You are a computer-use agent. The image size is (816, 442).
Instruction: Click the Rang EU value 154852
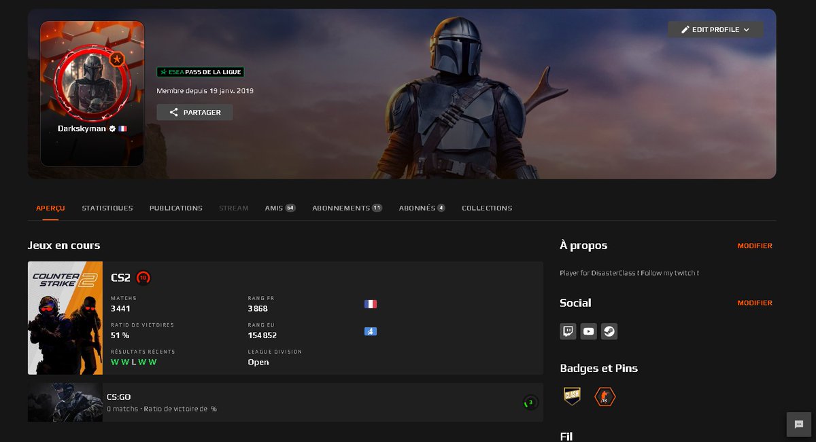click(x=262, y=335)
